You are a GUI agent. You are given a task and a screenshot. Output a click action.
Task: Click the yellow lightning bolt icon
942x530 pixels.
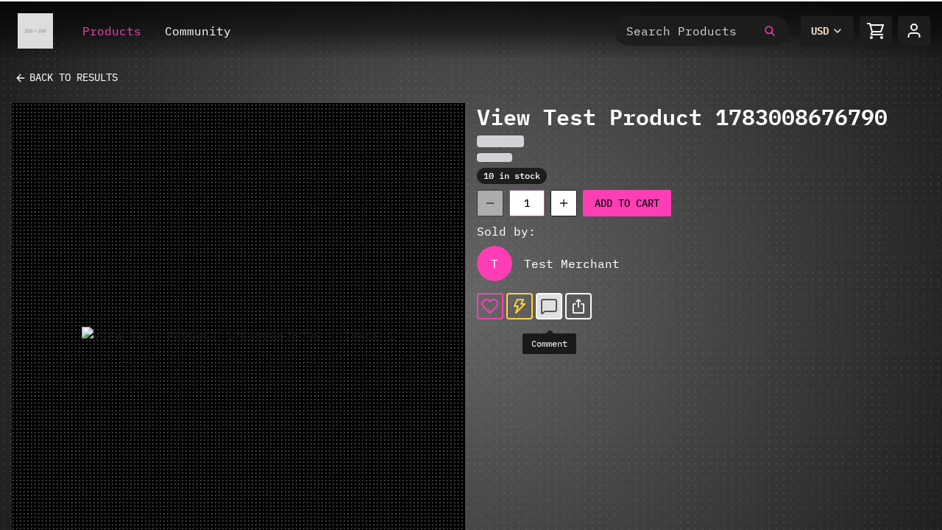click(520, 306)
